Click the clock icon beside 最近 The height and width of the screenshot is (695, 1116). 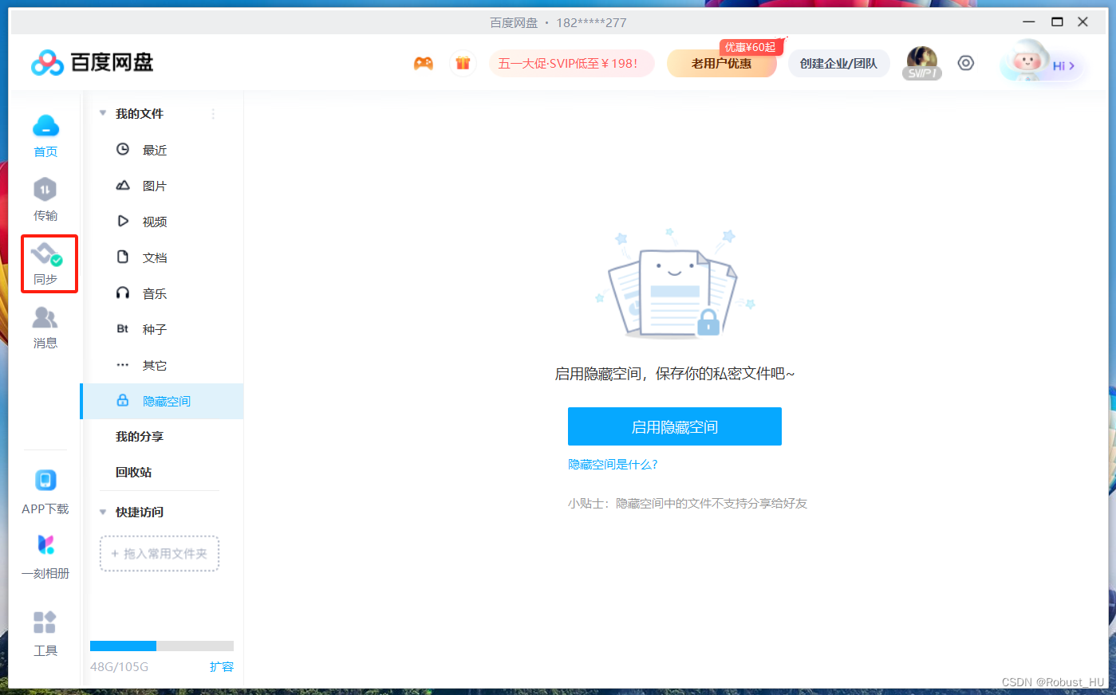[123, 149]
